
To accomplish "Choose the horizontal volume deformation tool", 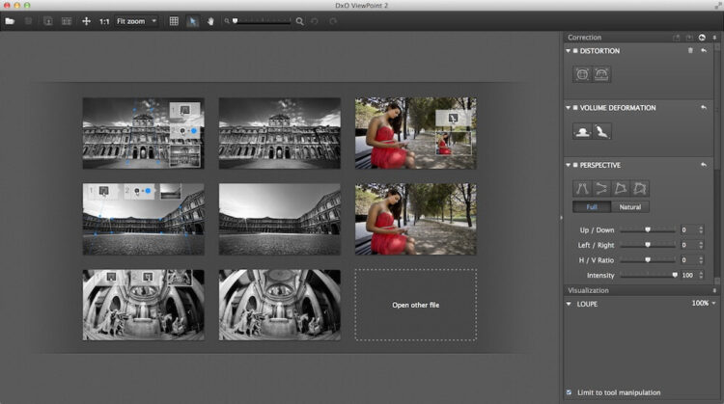I will [x=582, y=130].
